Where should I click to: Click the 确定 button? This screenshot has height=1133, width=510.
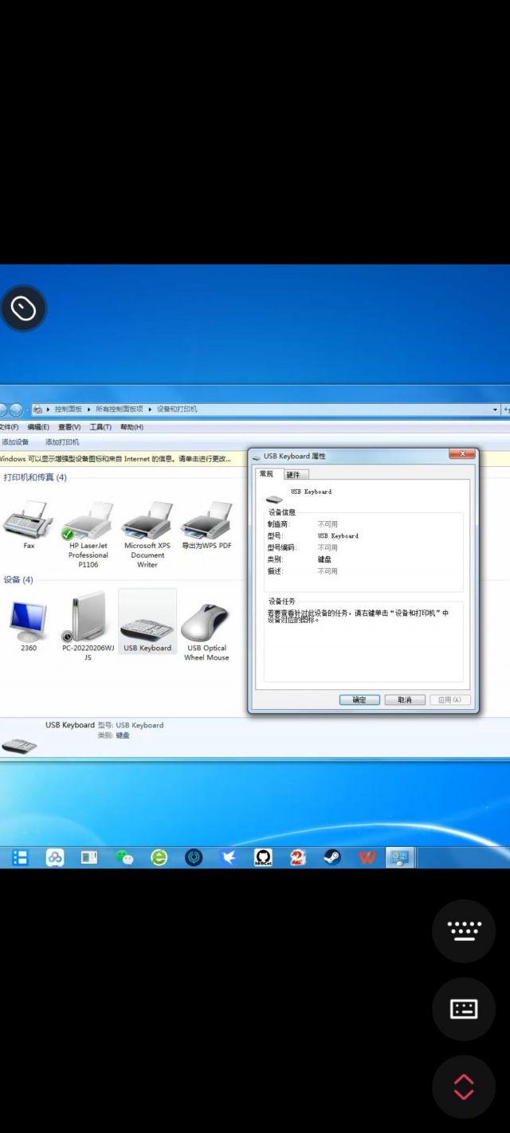(359, 700)
